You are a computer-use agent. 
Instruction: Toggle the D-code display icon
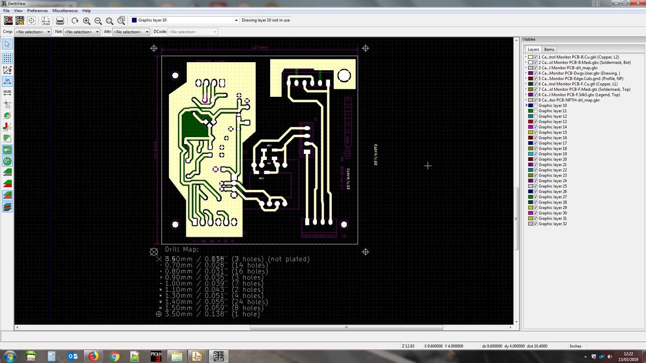7,161
